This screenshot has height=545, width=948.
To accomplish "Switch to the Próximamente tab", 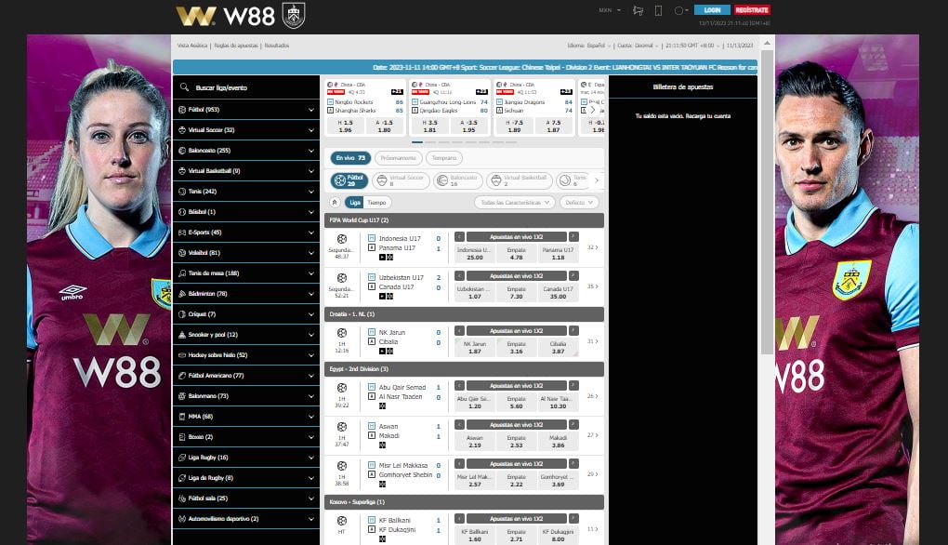I will tap(398, 158).
